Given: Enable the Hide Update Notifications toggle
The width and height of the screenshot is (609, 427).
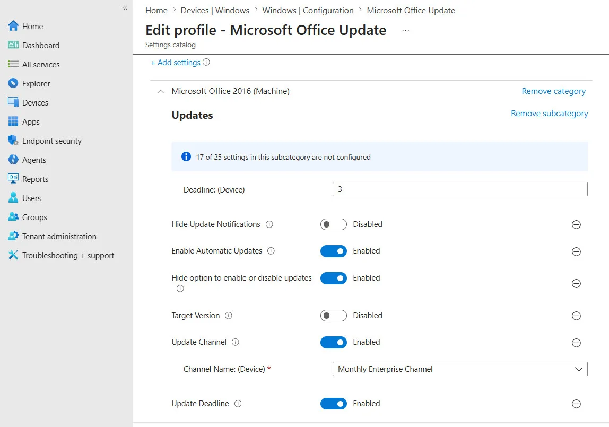Looking at the screenshot, I should tap(334, 224).
